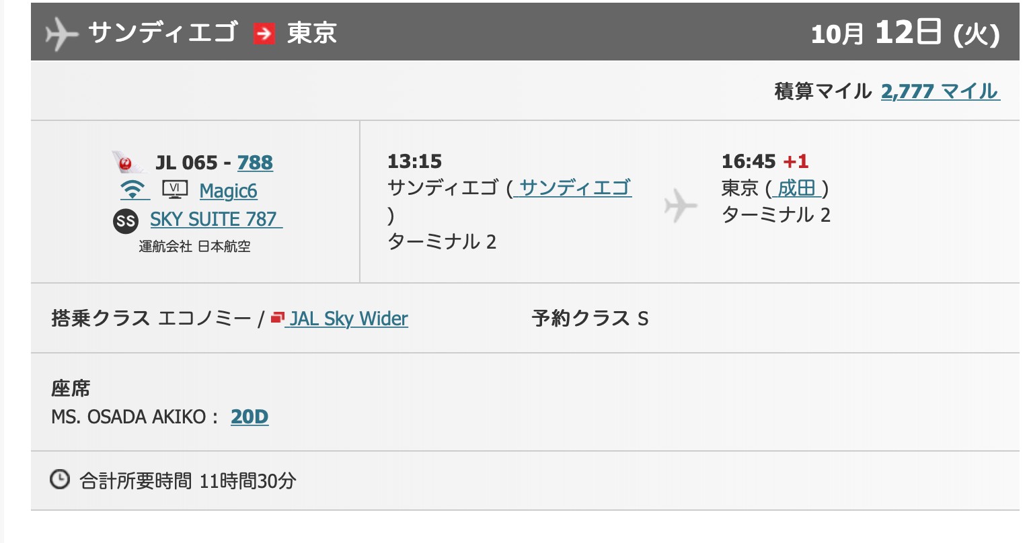Image resolution: width=1029 pixels, height=543 pixels.
Task: Click the 10月 12日 (火) date header
Action: [905, 33]
